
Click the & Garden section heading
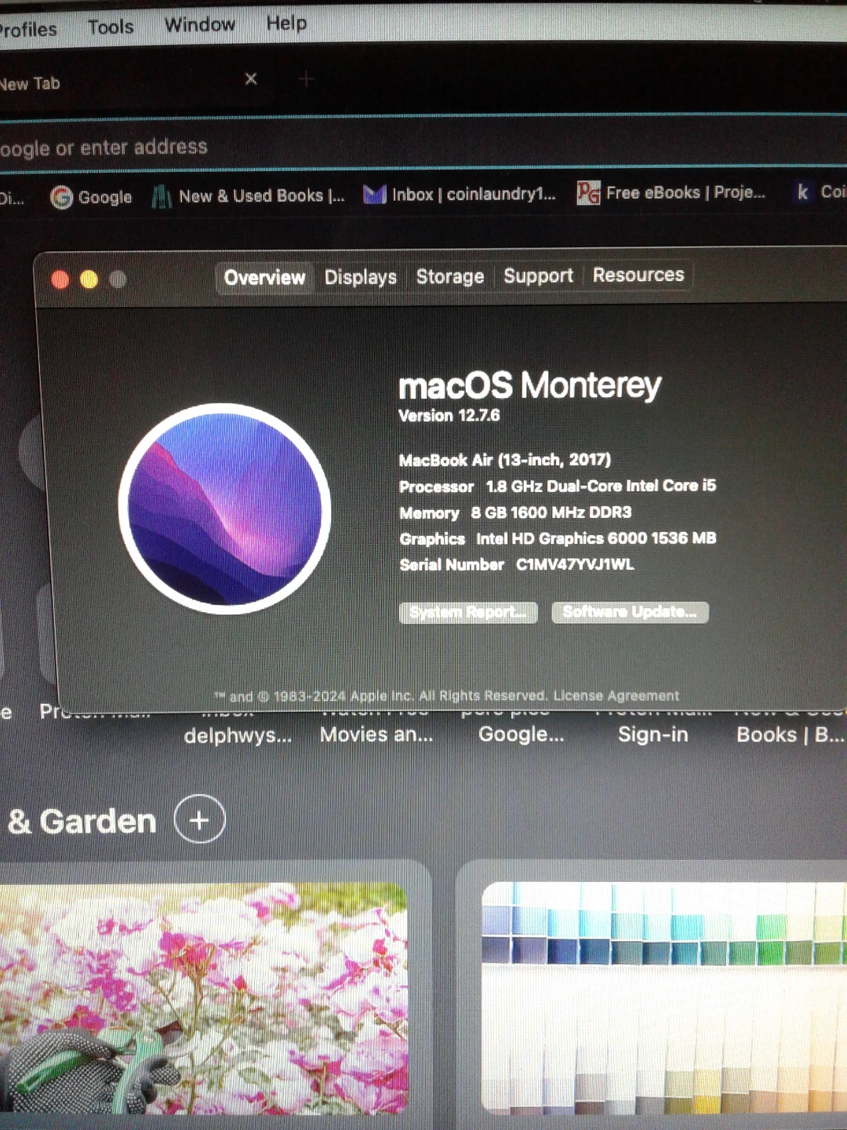[82, 822]
